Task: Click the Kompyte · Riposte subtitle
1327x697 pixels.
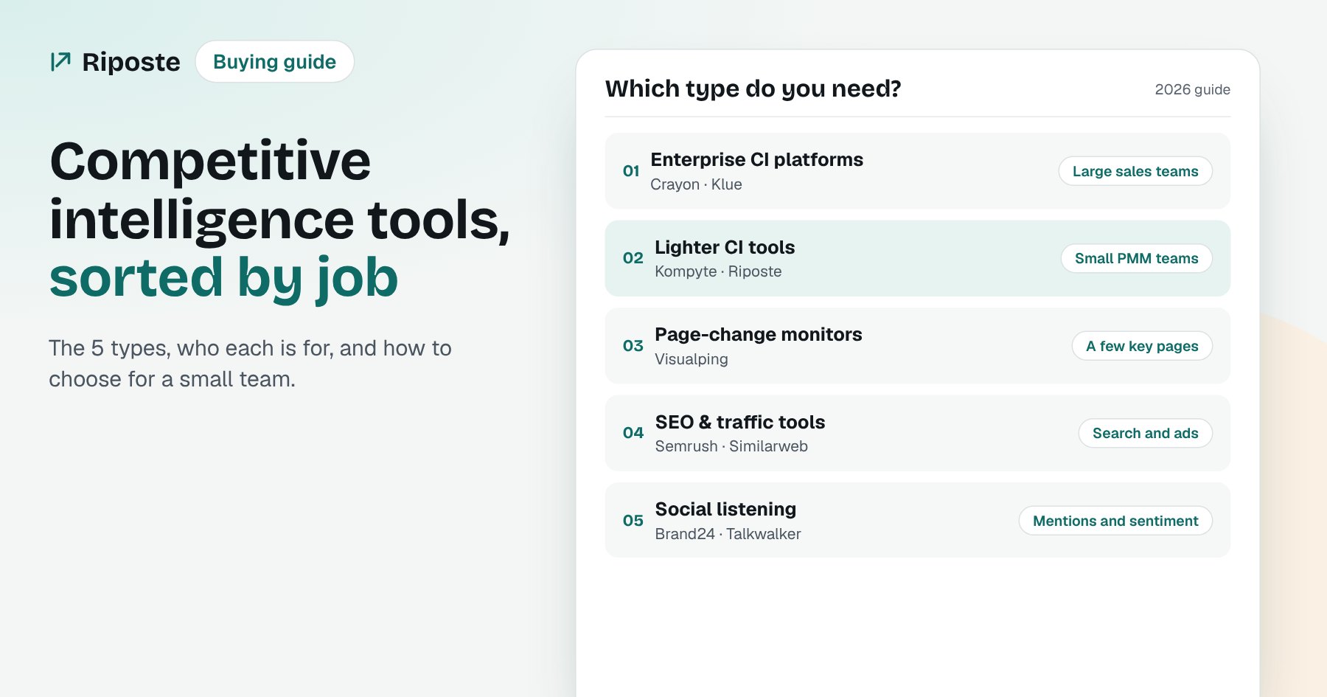Action: 718,271
